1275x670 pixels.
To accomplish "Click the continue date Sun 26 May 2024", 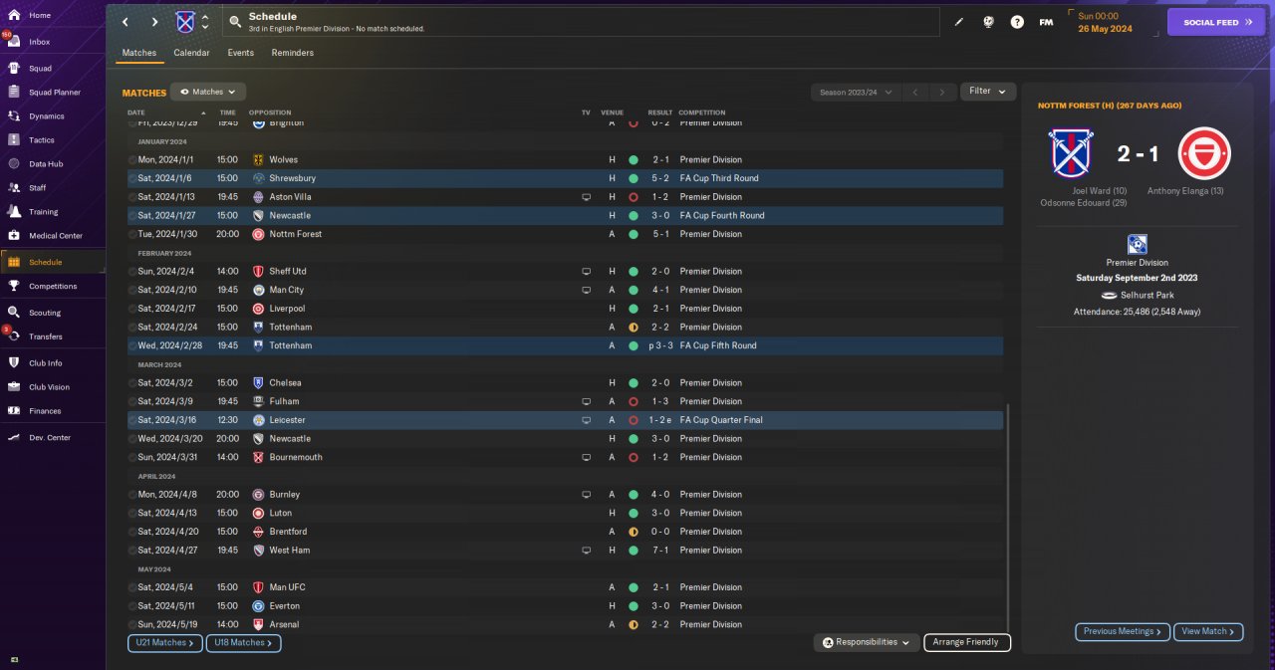I will point(1105,22).
